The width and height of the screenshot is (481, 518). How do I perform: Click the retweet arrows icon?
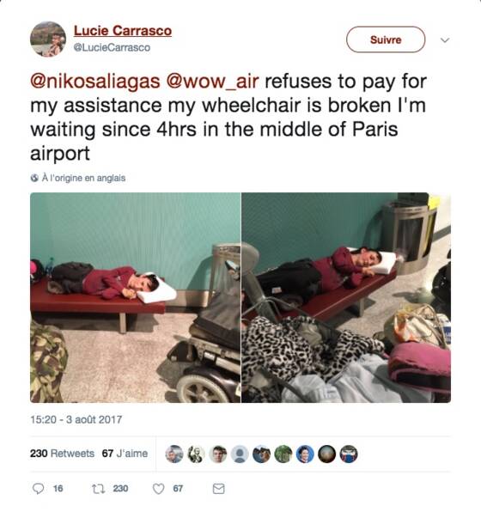click(x=97, y=488)
